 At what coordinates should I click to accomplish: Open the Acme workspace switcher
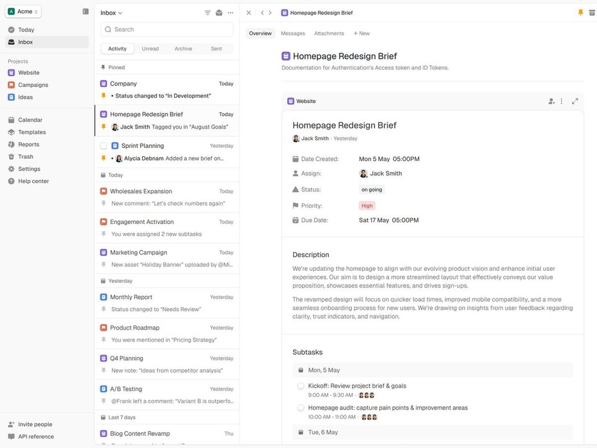tap(24, 12)
